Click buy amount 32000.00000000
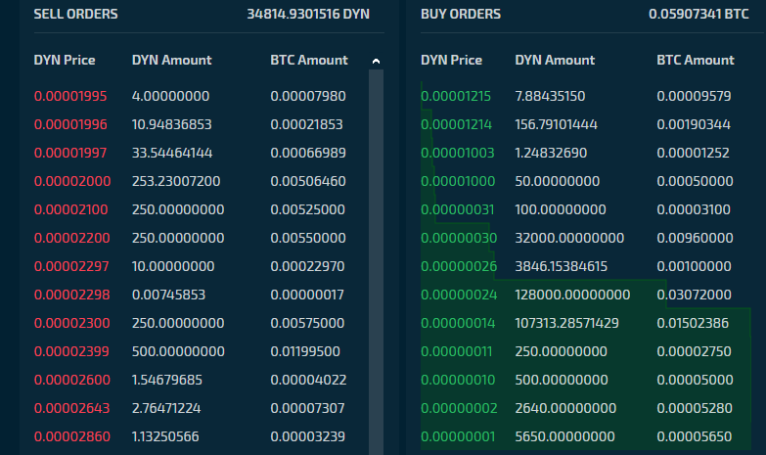 pyautogui.click(x=569, y=238)
